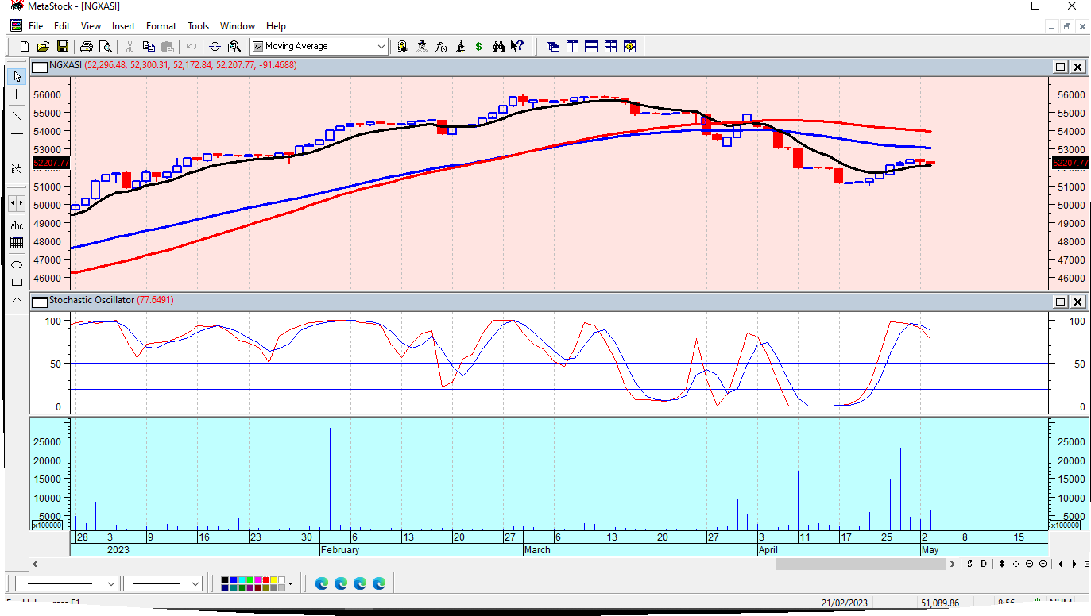The width and height of the screenshot is (1091, 616).
Task: Select the abc text tool
Action: click(17, 226)
